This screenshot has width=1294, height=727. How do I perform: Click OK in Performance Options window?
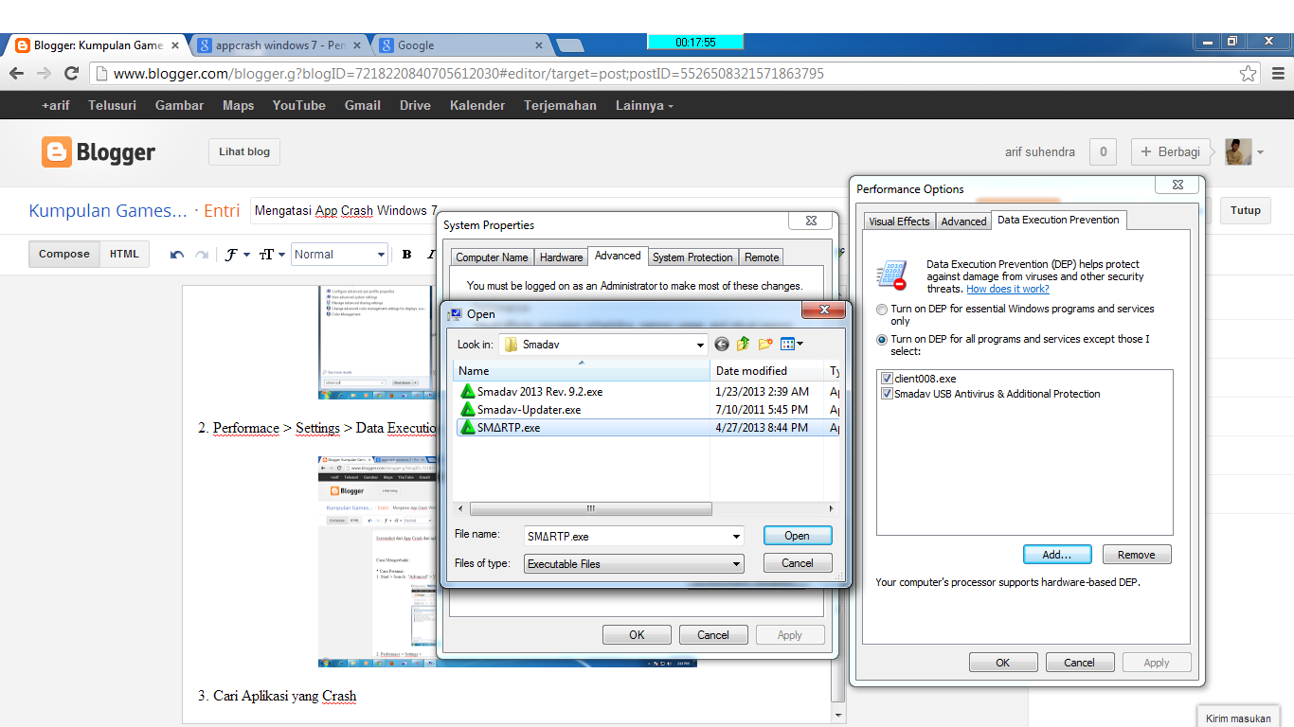tap(1003, 663)
